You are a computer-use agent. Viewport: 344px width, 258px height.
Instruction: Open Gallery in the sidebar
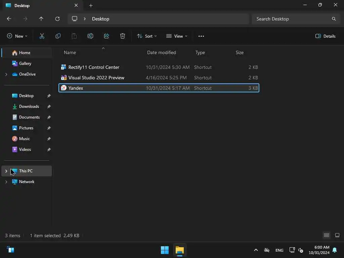point(27,63)
